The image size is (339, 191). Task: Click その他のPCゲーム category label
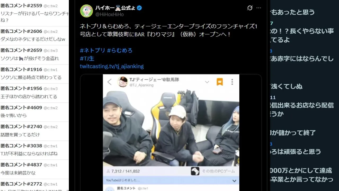pyautogui.click(x=218, y=171)
